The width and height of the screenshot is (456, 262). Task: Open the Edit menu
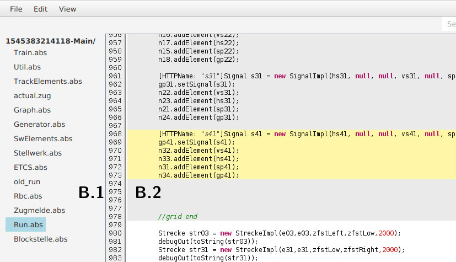click(x=40, y=9)
